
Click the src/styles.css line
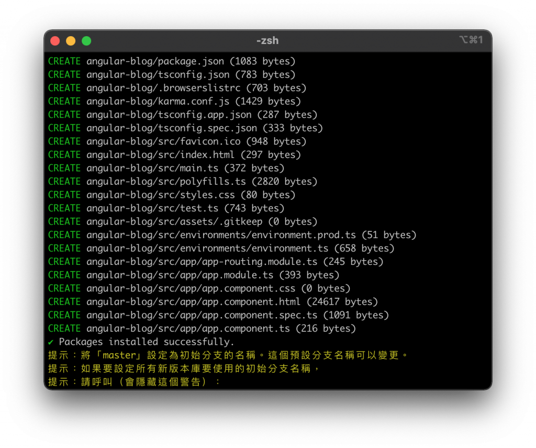click(172, 195)
